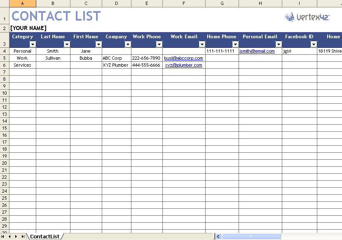Click the first-sheet navigation arrow
This screenshot has height=240, width=342.
[x=3, y=236]
